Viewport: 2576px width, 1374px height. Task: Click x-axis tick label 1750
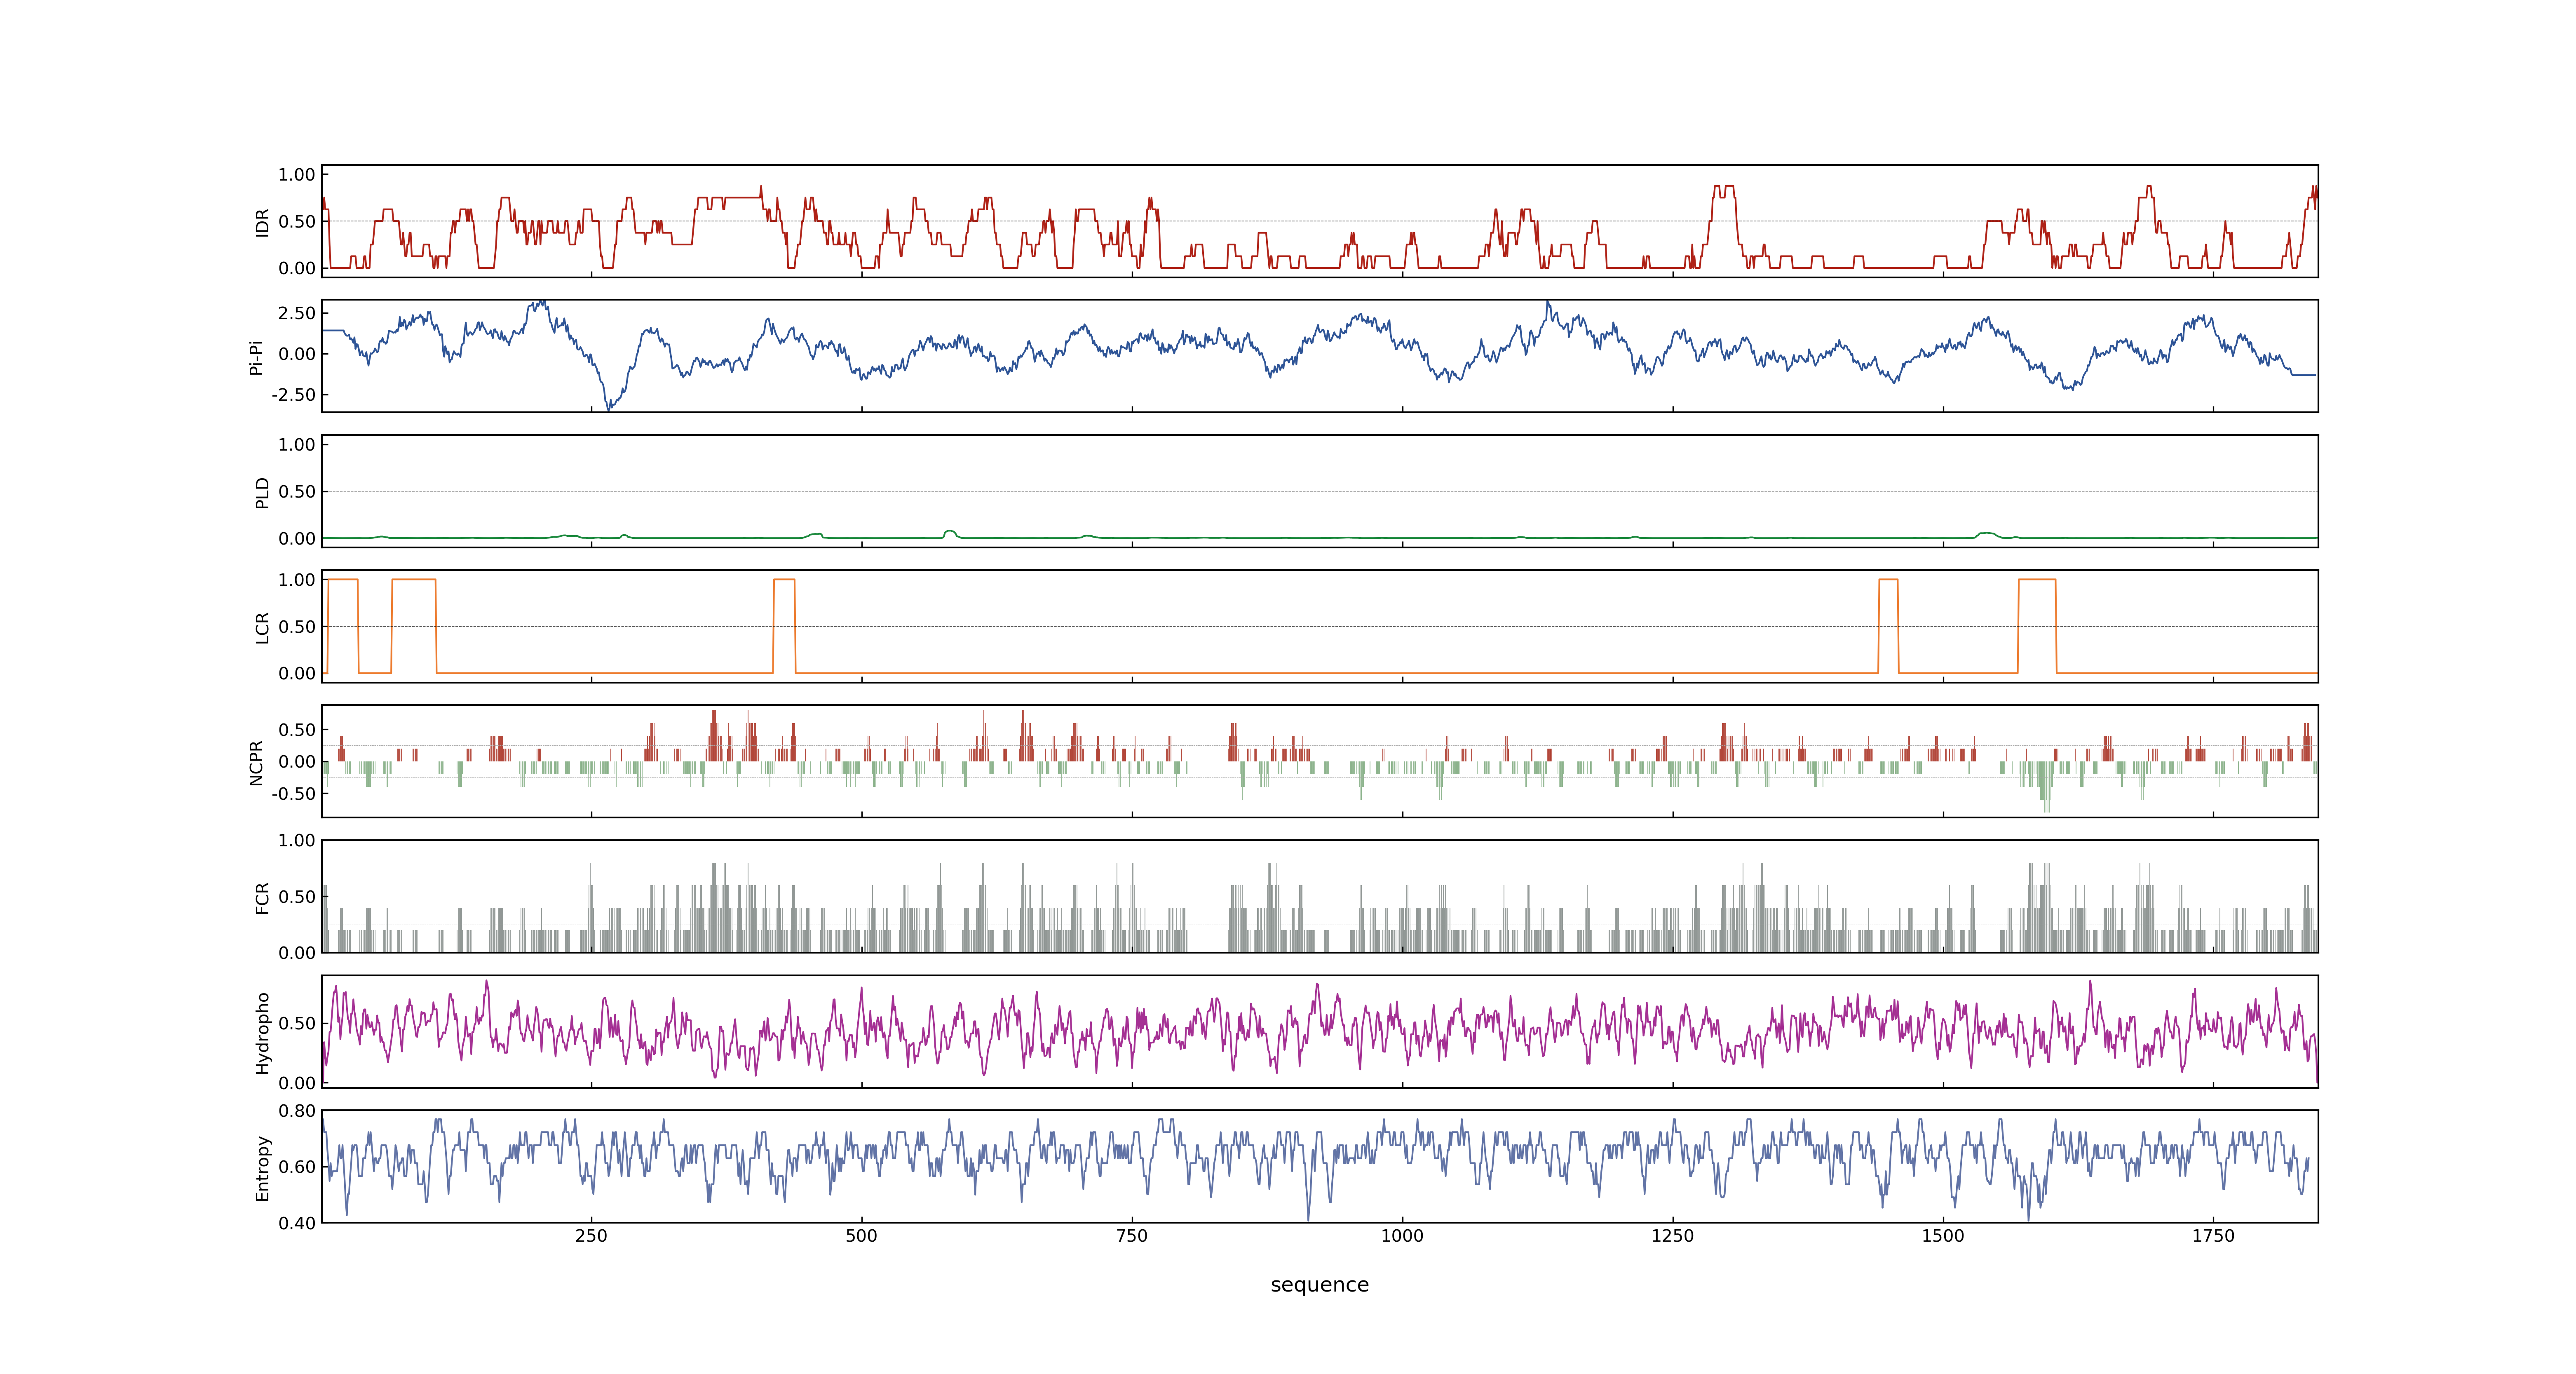coord(2213,1236)
